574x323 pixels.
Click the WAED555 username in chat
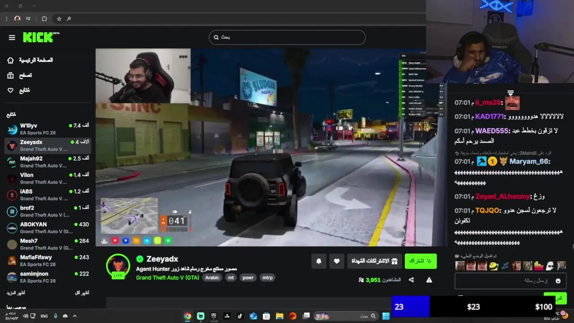(x=491, y=131)
